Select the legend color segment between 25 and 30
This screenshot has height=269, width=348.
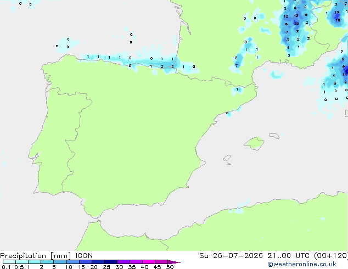(x=111, y=262)
